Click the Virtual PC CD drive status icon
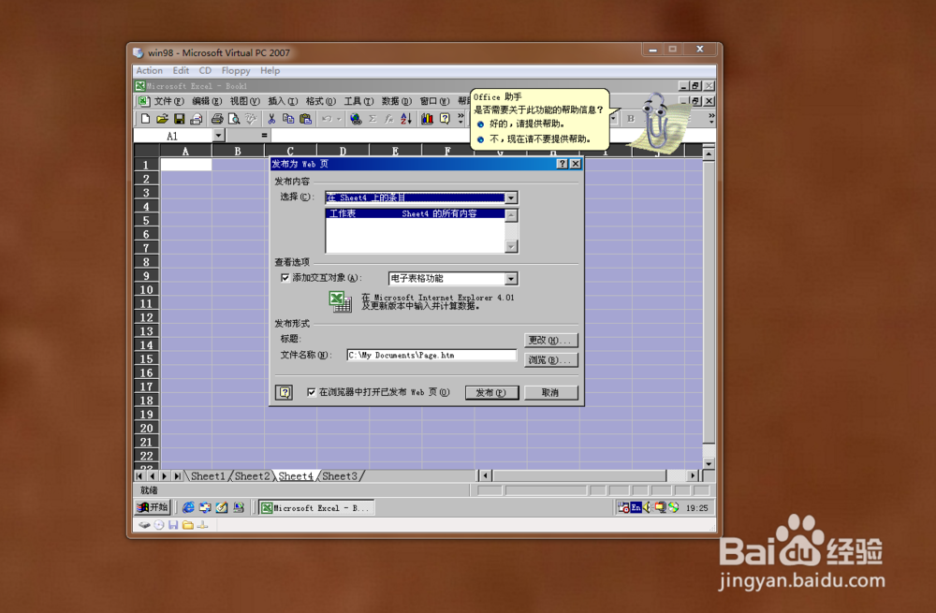This screenshot has width=936, height=613. tap(159, 525)
